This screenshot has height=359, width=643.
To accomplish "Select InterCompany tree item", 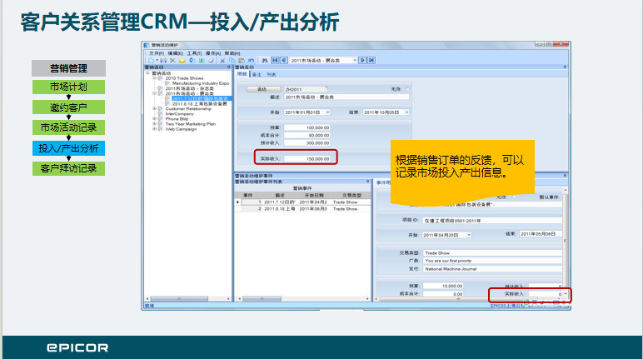I will (180, 113).
